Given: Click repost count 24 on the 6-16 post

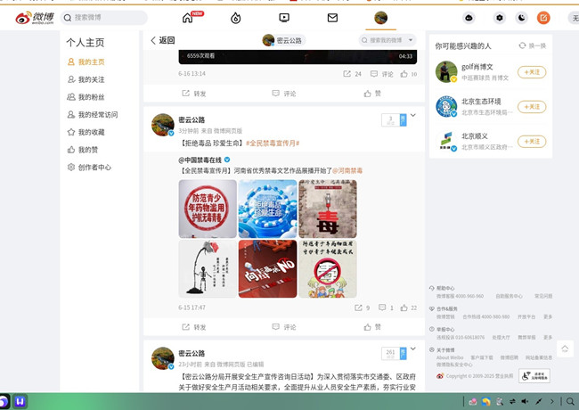Looking at the screenshot, I should click(352, 74).
